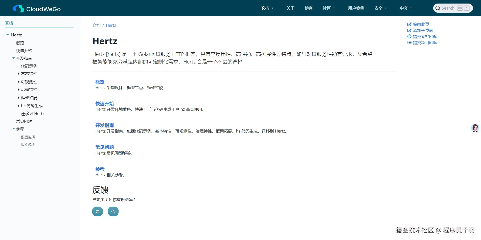Image resolution: width=481 pixels, height=240 pixels.
Task: Open the 文档 dropdown in navbar
Action: click(x=267, y=8)
